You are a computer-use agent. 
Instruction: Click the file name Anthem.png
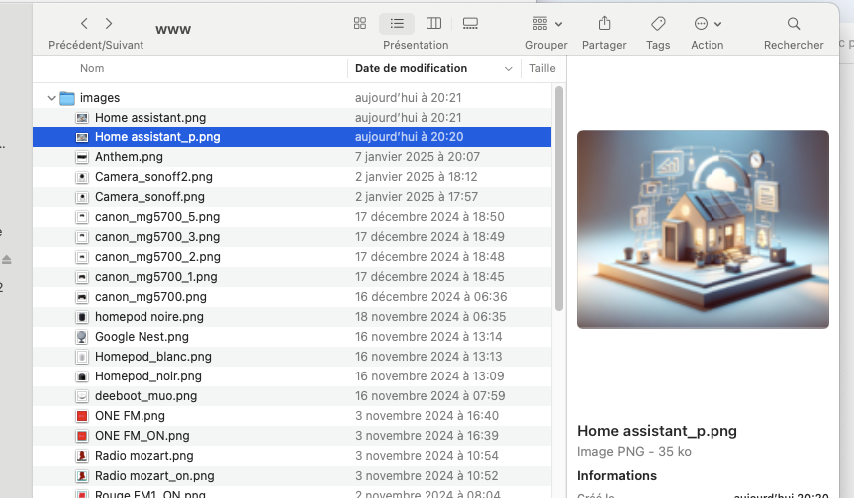click(x=129, y=157)
